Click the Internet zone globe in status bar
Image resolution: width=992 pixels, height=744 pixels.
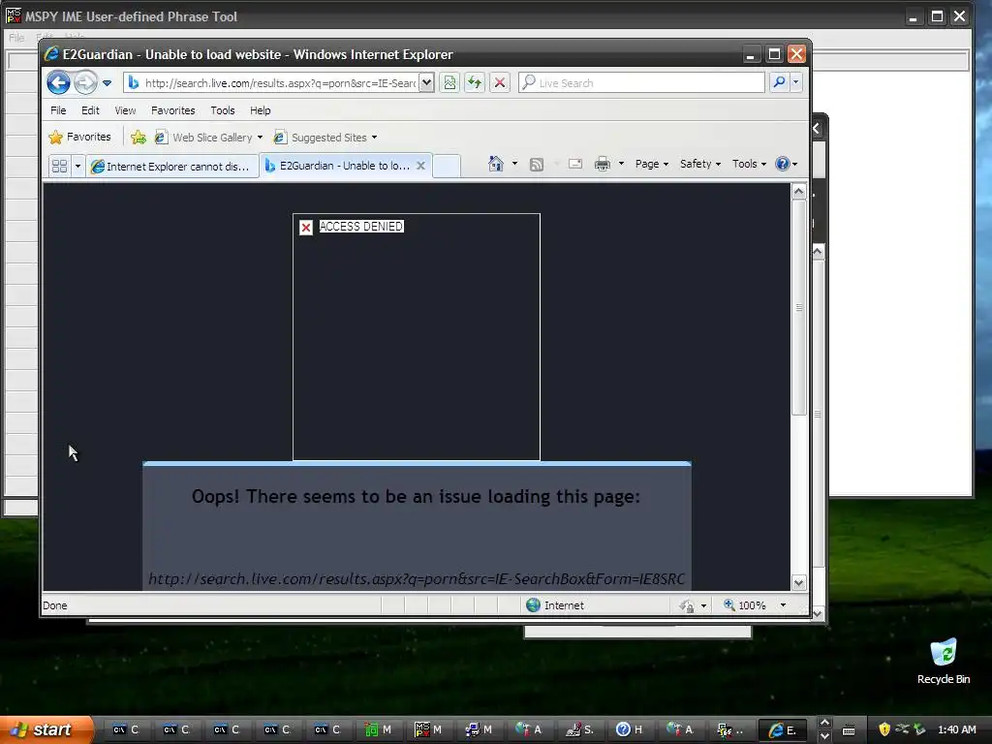coord(534,605)
